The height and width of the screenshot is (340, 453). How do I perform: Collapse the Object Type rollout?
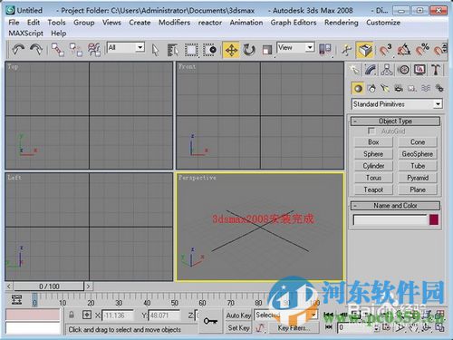395,121
